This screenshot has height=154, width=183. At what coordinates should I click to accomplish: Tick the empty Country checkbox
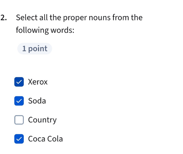coord(19,120)
